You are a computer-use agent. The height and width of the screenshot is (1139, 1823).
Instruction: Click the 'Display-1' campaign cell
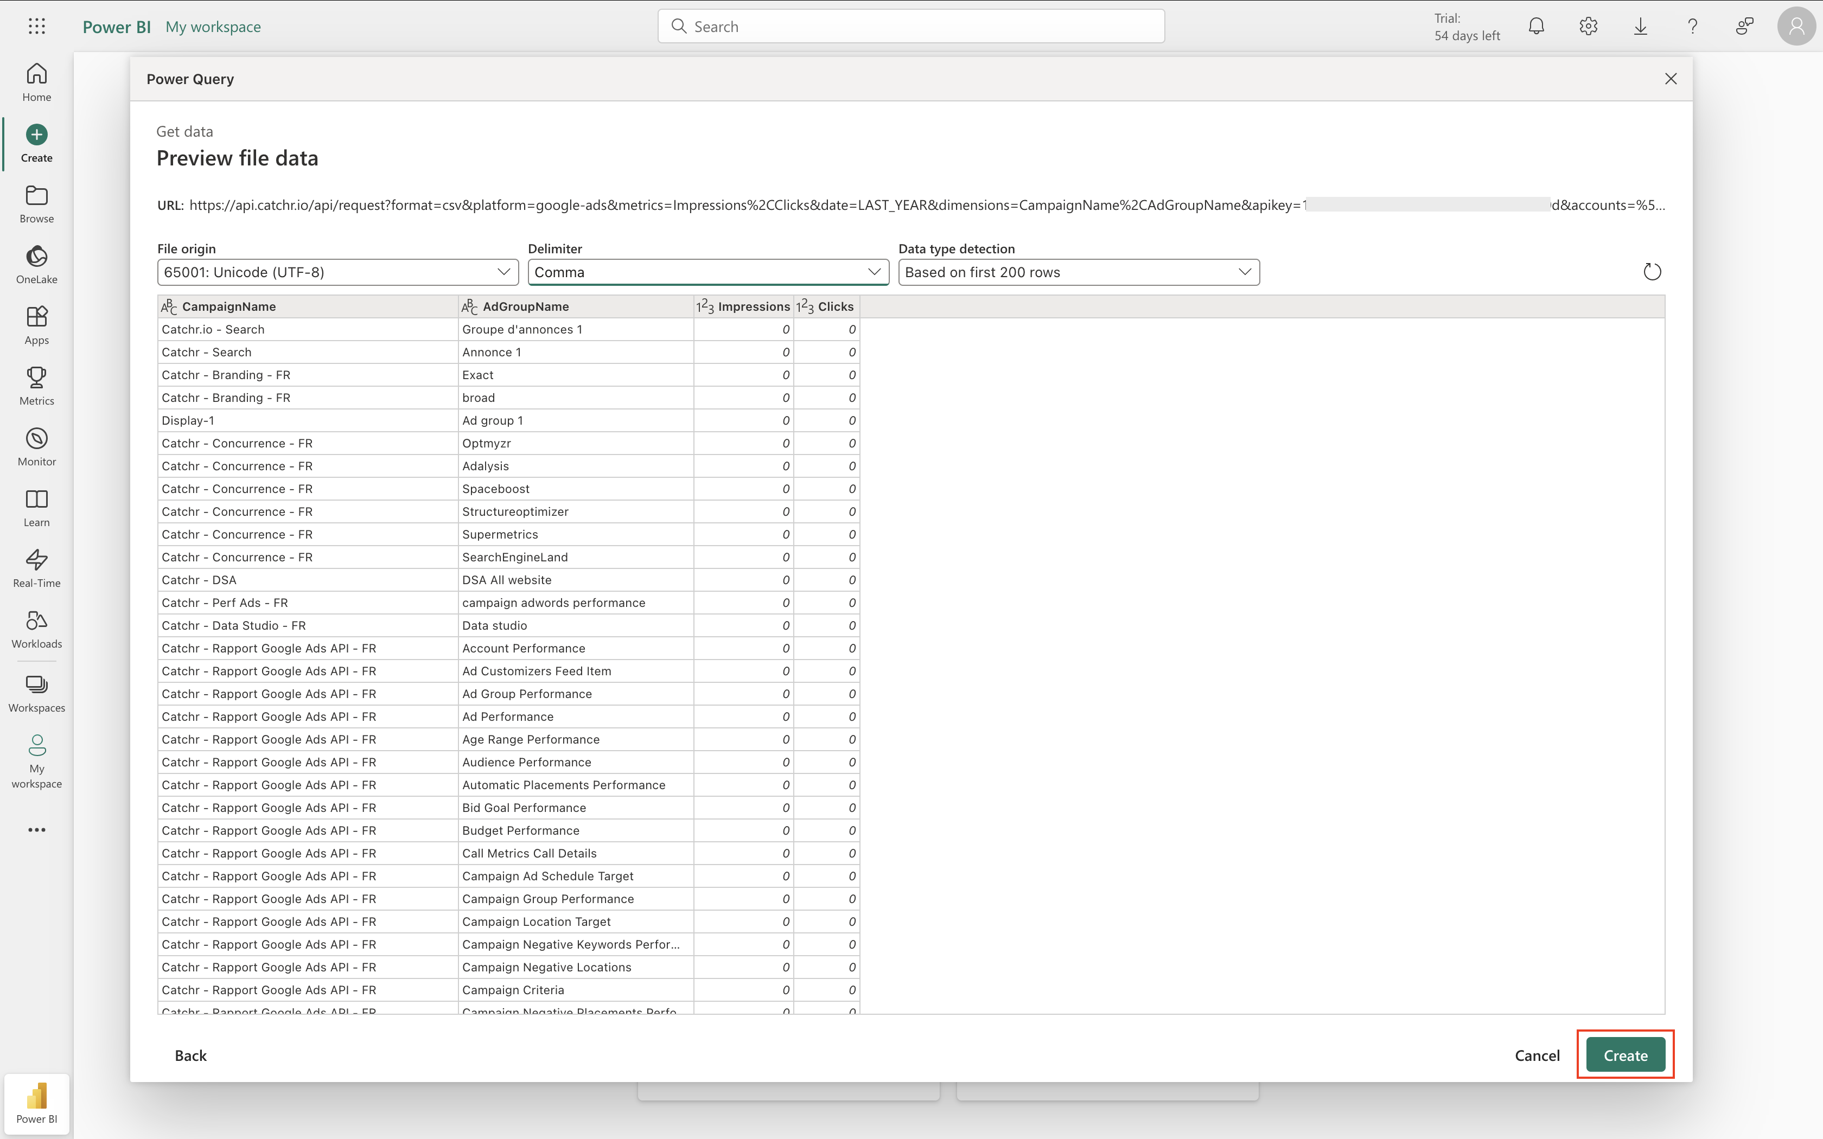pyautogui.click(x=307, y=420)
